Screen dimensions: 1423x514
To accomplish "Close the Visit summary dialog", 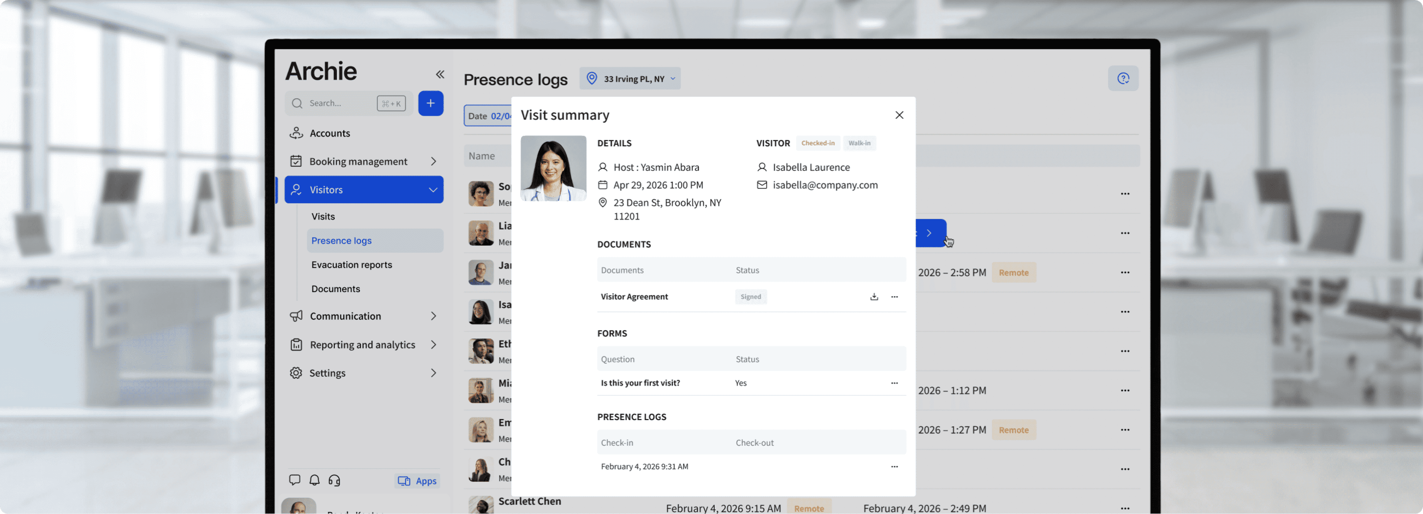I will [x=899, y=115].
